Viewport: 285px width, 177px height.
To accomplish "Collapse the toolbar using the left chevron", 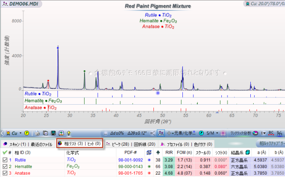I will tap(2, 133).
